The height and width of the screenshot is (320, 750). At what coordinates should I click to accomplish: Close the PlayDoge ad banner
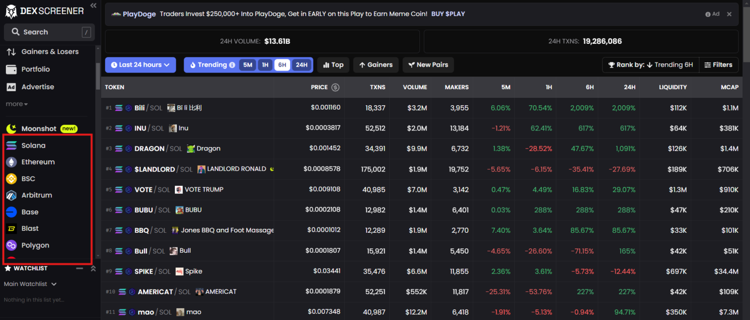(729, 14)
